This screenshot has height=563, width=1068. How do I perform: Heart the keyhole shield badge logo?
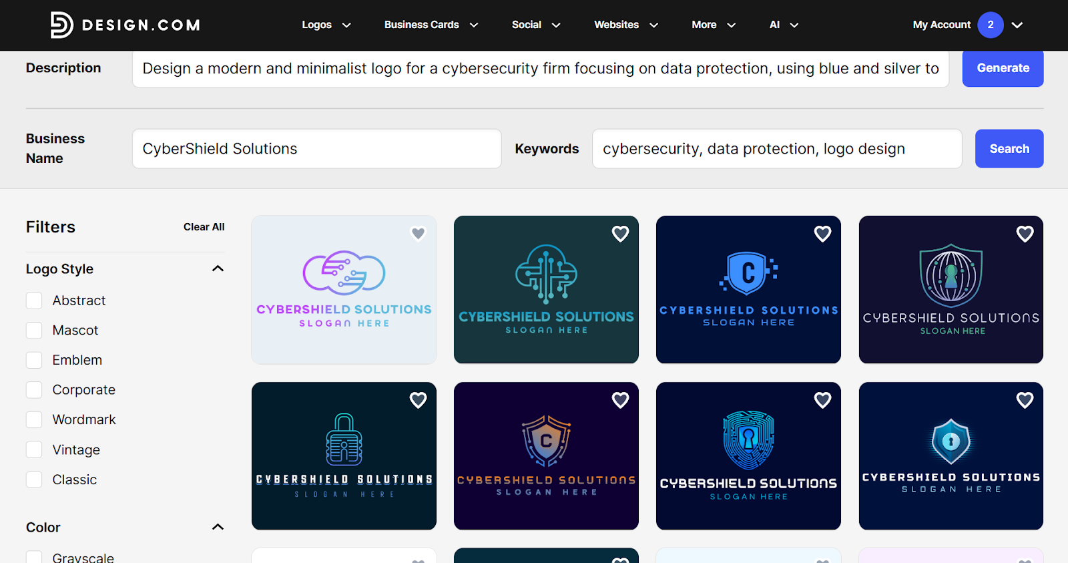1025,400
